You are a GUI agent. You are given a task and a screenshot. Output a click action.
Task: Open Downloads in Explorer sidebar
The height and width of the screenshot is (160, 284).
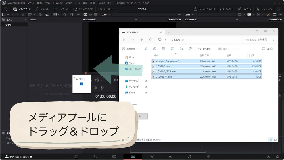[132, 87]
